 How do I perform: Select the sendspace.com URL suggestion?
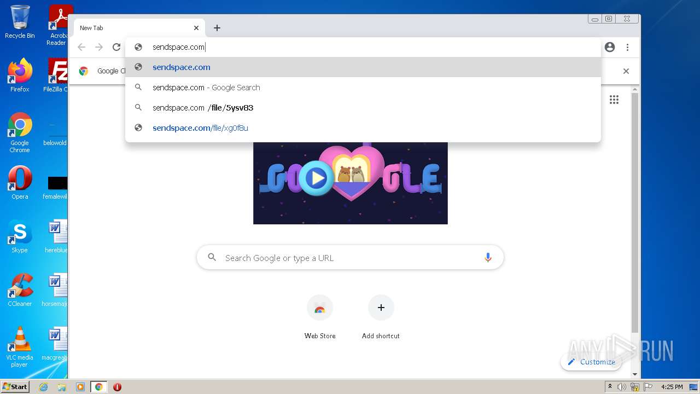363,67
